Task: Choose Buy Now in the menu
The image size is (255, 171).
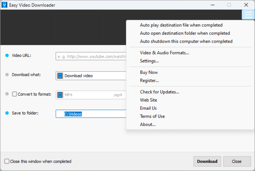Action: pyautogui.click(x=190, y=72)
